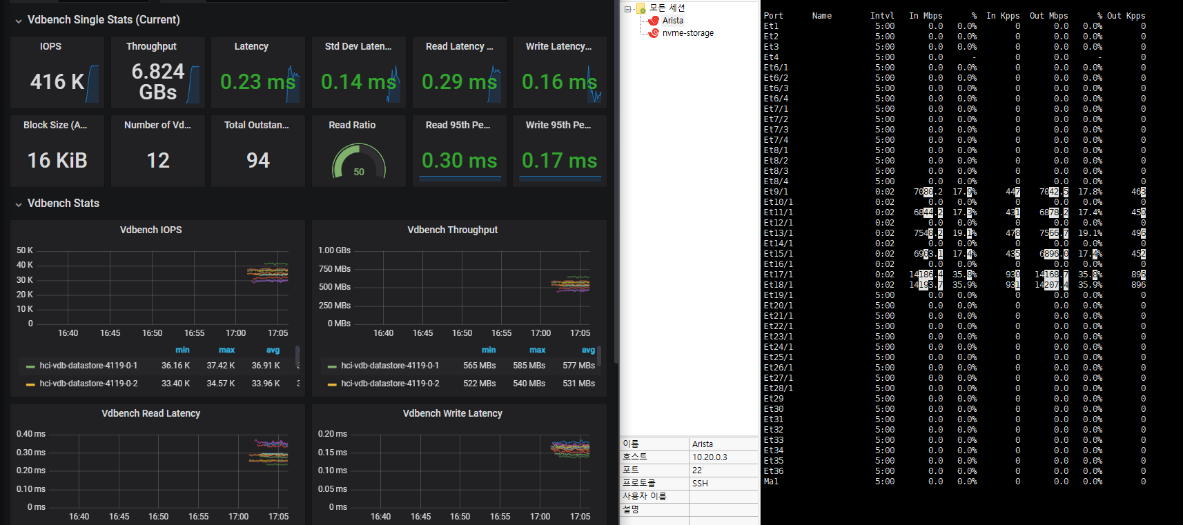Click the IOPS legend scrollbar

point(297,356)
